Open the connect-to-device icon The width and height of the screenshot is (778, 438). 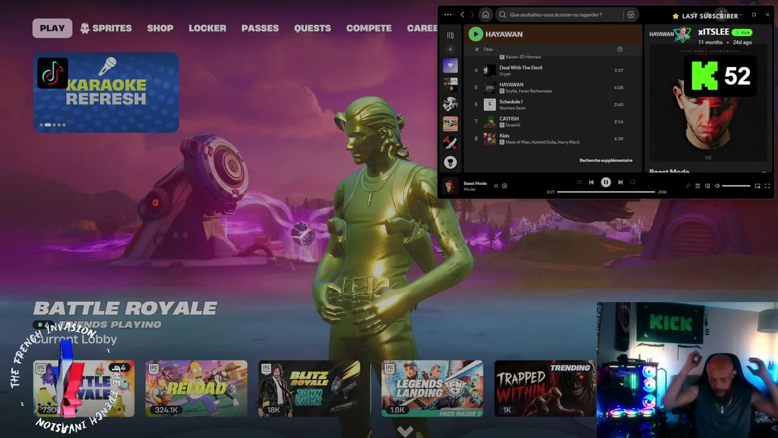707,186
